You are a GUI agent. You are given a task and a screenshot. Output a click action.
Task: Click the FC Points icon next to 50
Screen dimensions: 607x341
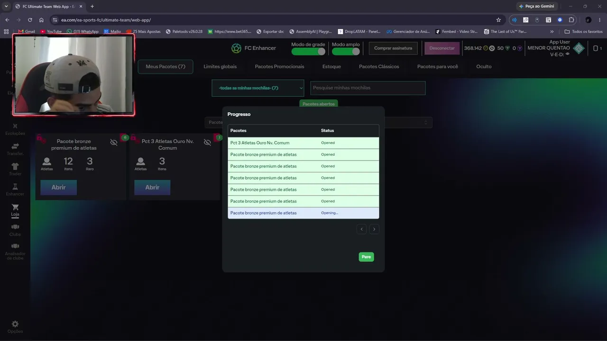click(x=507, y=48)
